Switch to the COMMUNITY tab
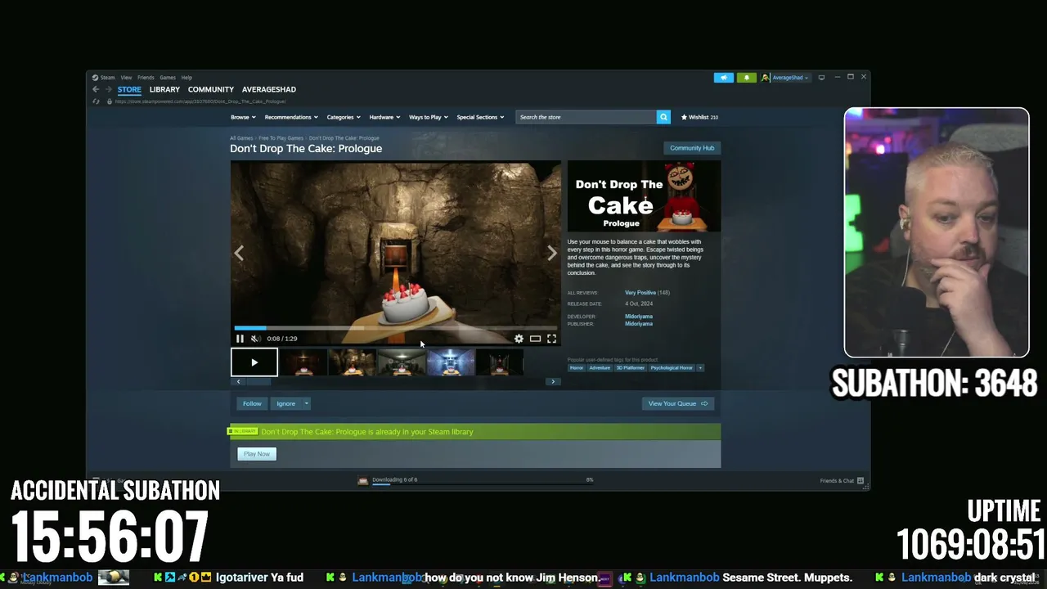This screenshot has height=589, width=1047. click(211, 89)
